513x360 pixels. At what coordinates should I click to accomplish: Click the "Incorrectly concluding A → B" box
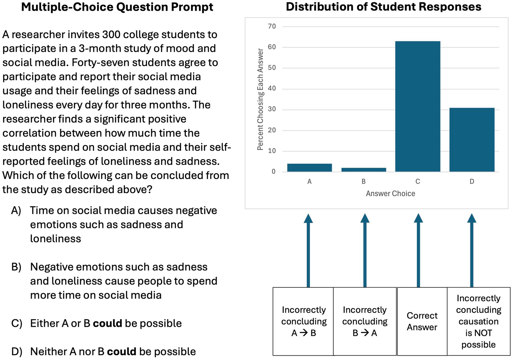pyautogui.click(x=303, y=321)
